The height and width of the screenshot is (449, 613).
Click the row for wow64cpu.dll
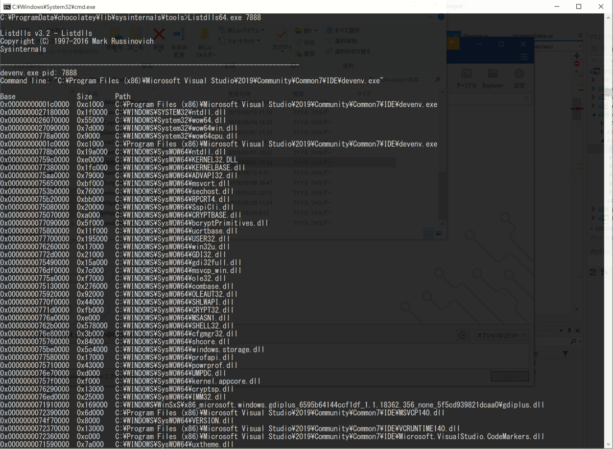(119, 136)
